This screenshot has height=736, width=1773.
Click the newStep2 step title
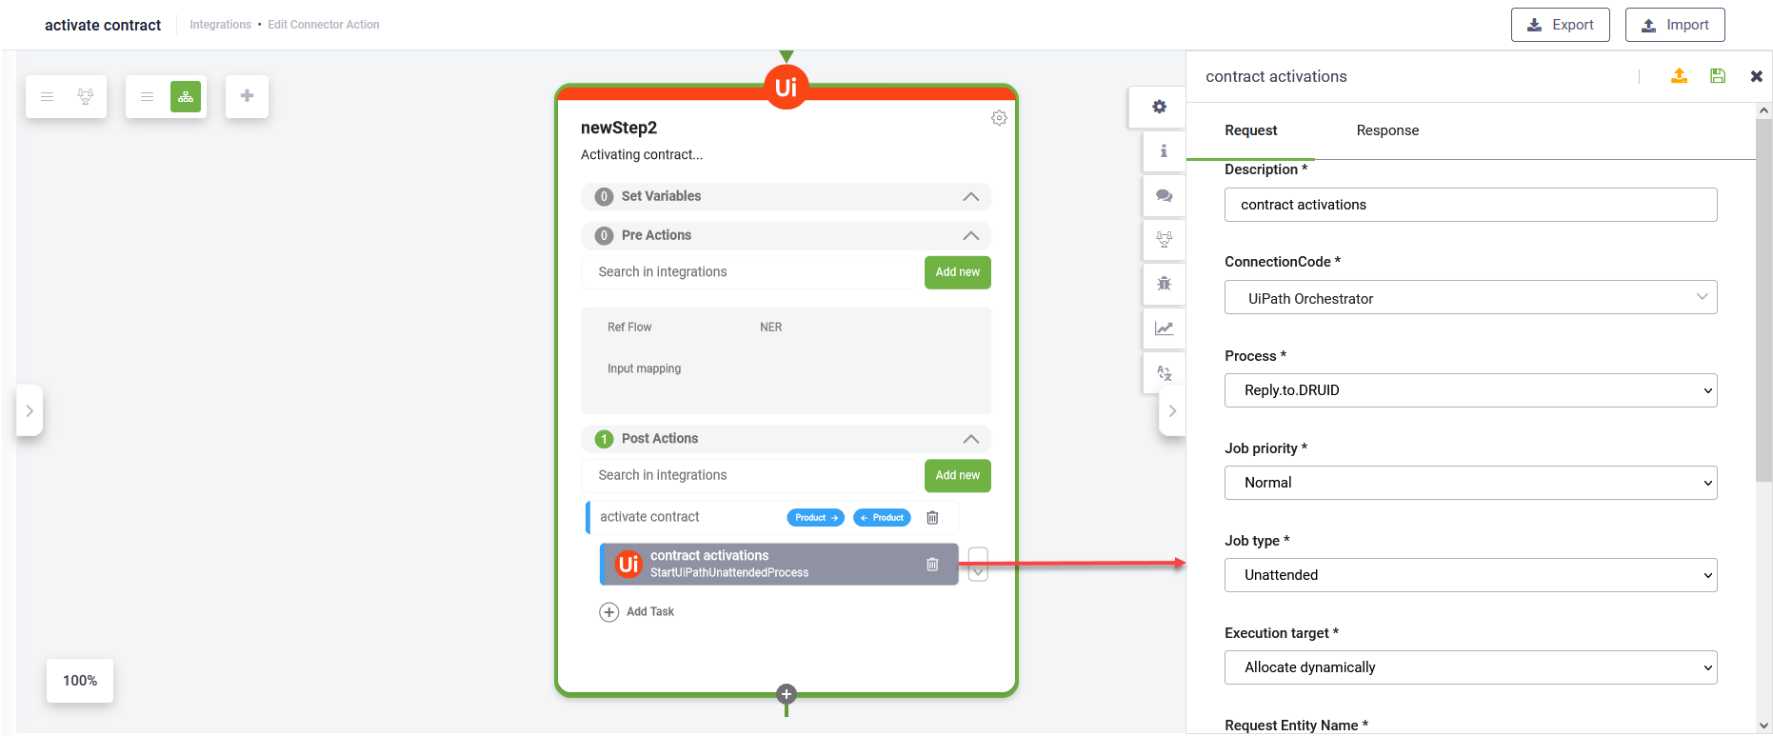(x=619, y=128)
